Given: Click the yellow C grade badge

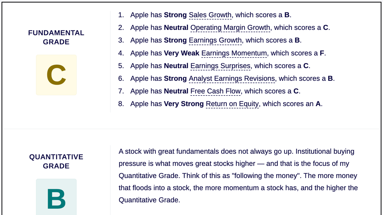Looking at the screenshot, I should click(56, 75).
